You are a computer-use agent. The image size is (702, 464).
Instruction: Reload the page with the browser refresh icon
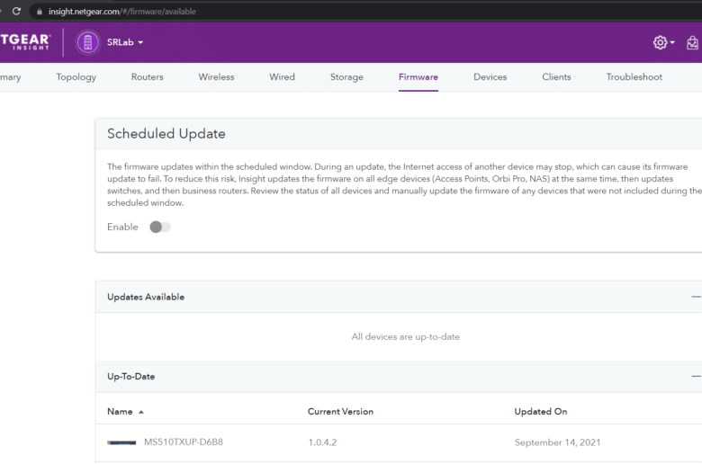coord(16,11)
